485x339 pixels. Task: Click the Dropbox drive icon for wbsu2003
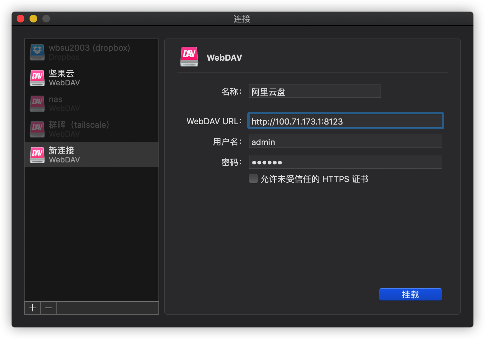coord(37,52)
